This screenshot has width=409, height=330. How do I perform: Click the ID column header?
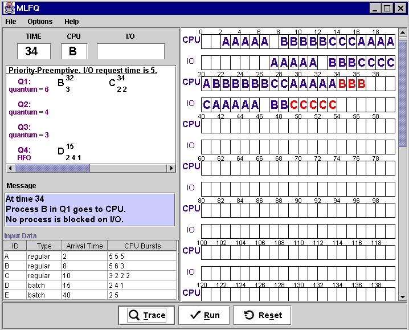tap(15, 246)
